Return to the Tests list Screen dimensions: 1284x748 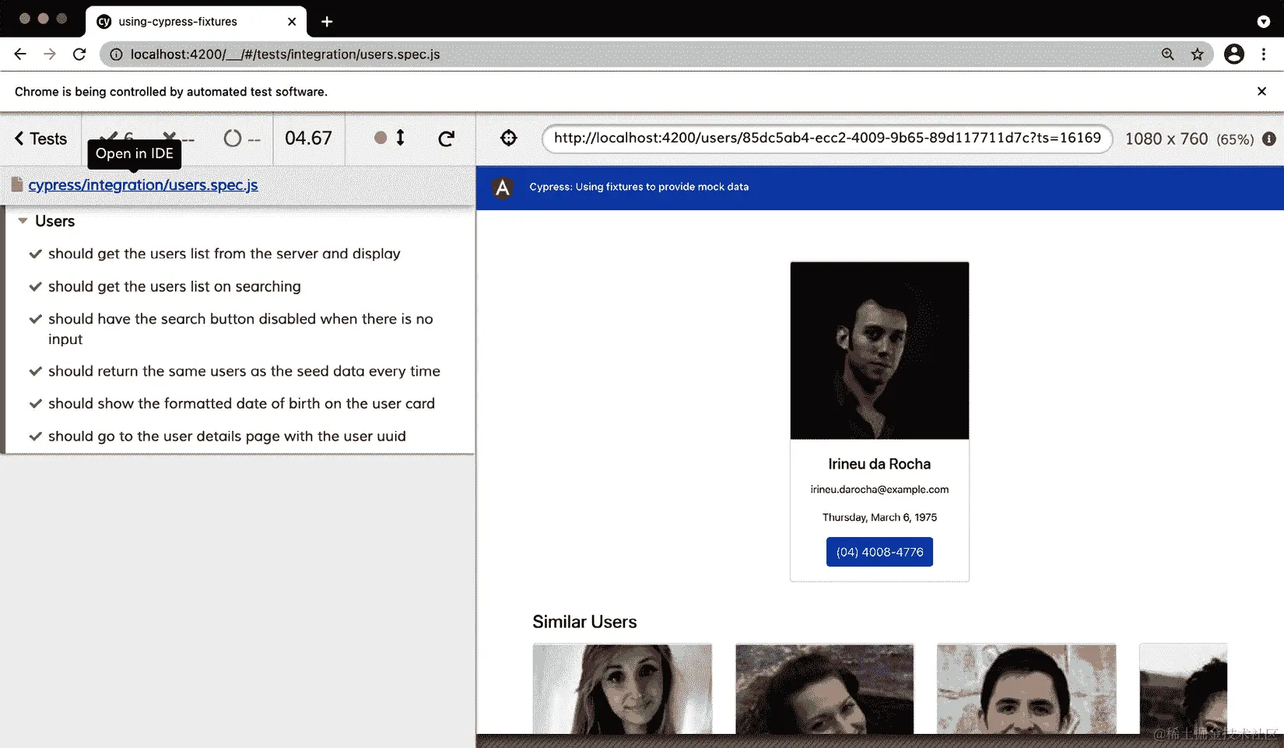pyautogui.click(x=41, y=139)
